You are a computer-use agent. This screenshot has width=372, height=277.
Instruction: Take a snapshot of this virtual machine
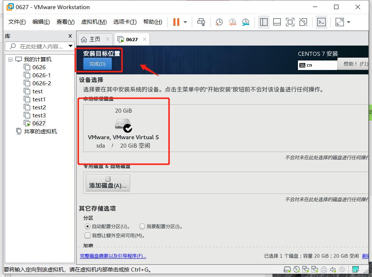tap(219, 22)
